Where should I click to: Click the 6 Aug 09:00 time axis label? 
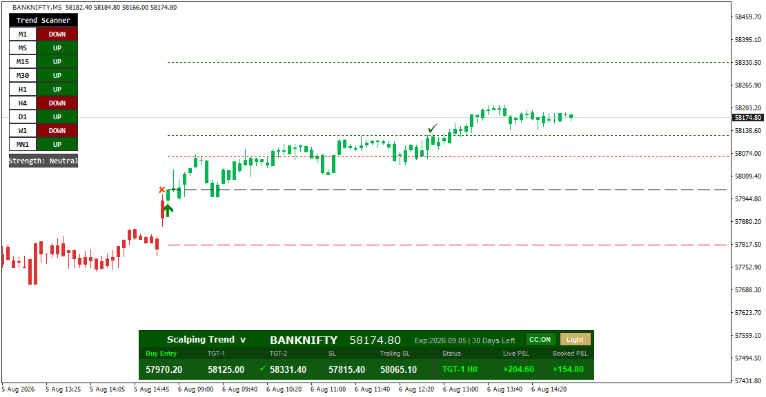[x=195, y=389]
